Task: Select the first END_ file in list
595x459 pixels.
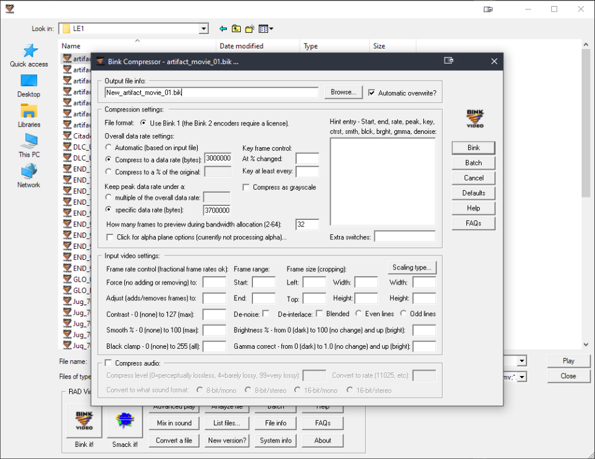Action: coord(77,169)
